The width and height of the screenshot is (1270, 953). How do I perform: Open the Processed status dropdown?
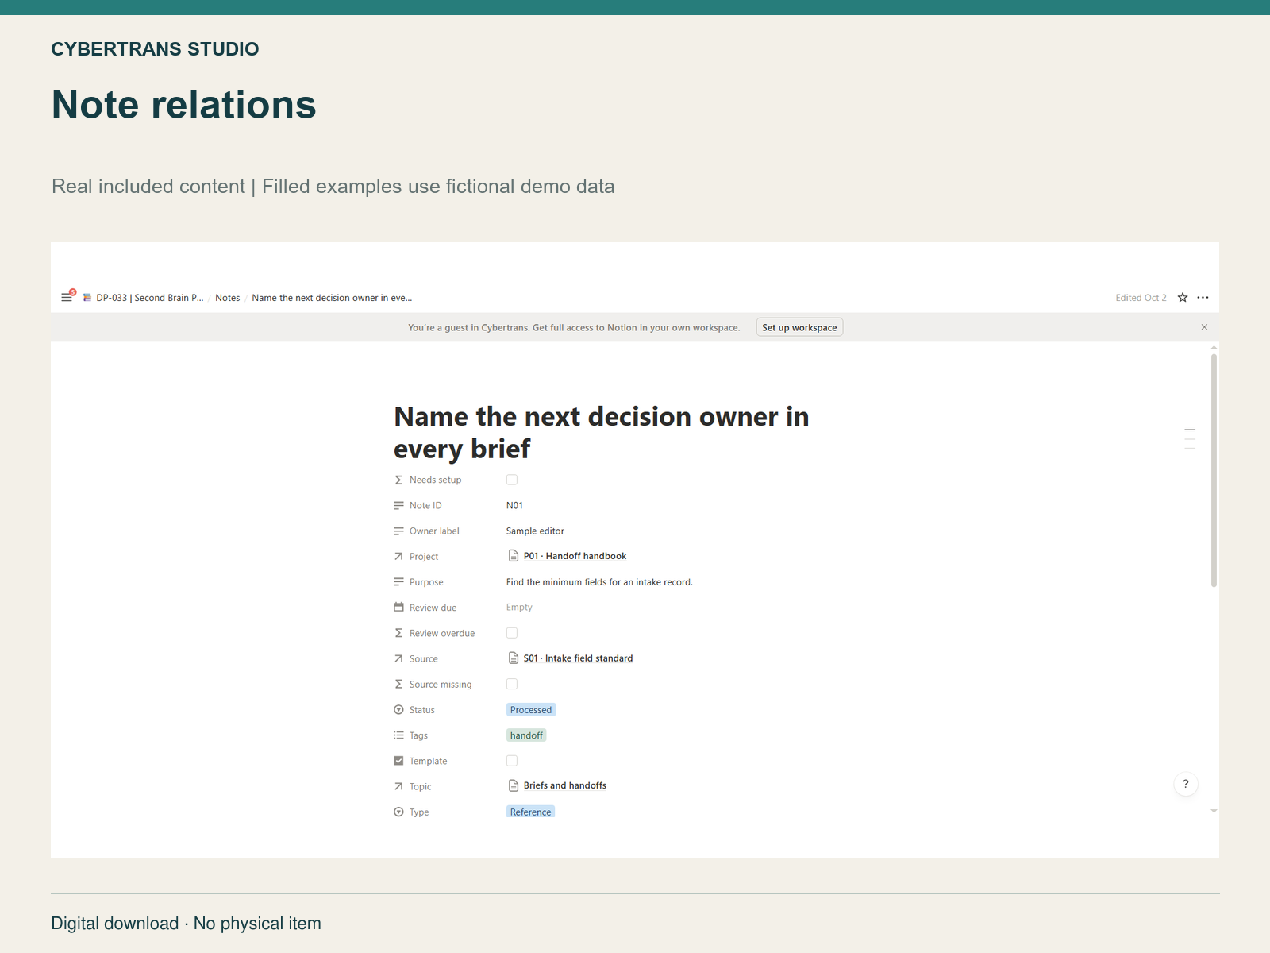[531, 710]
